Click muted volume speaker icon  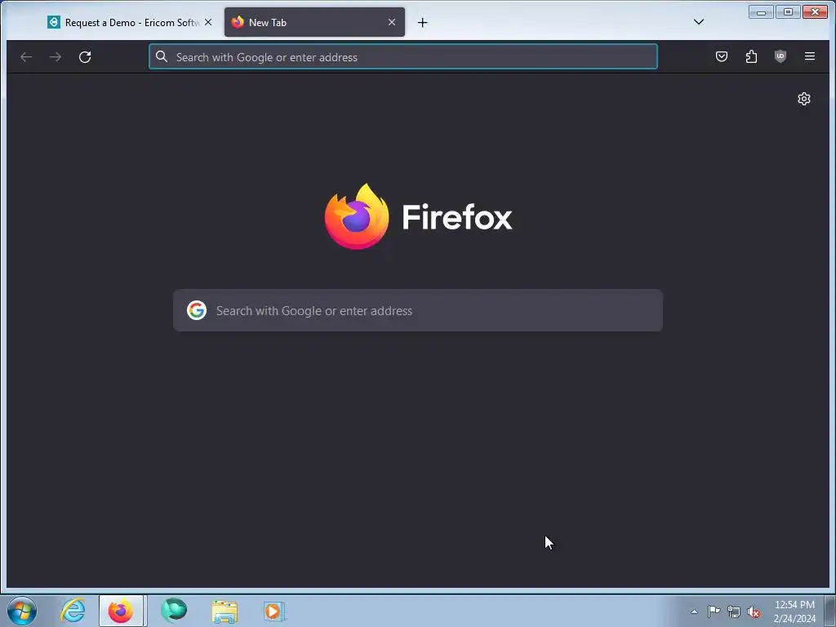(754, 611)
